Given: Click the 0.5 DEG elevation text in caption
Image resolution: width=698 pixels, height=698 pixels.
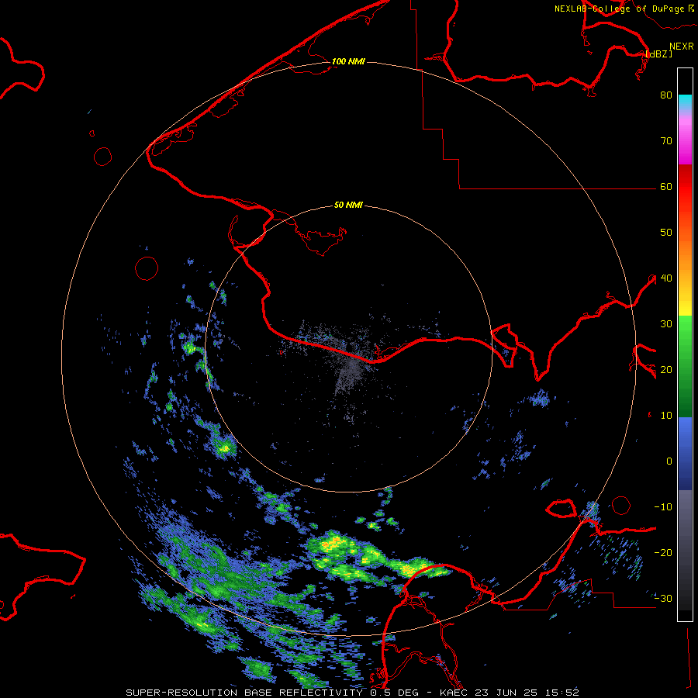Looking at the screenshot, I should coord(393,693).
